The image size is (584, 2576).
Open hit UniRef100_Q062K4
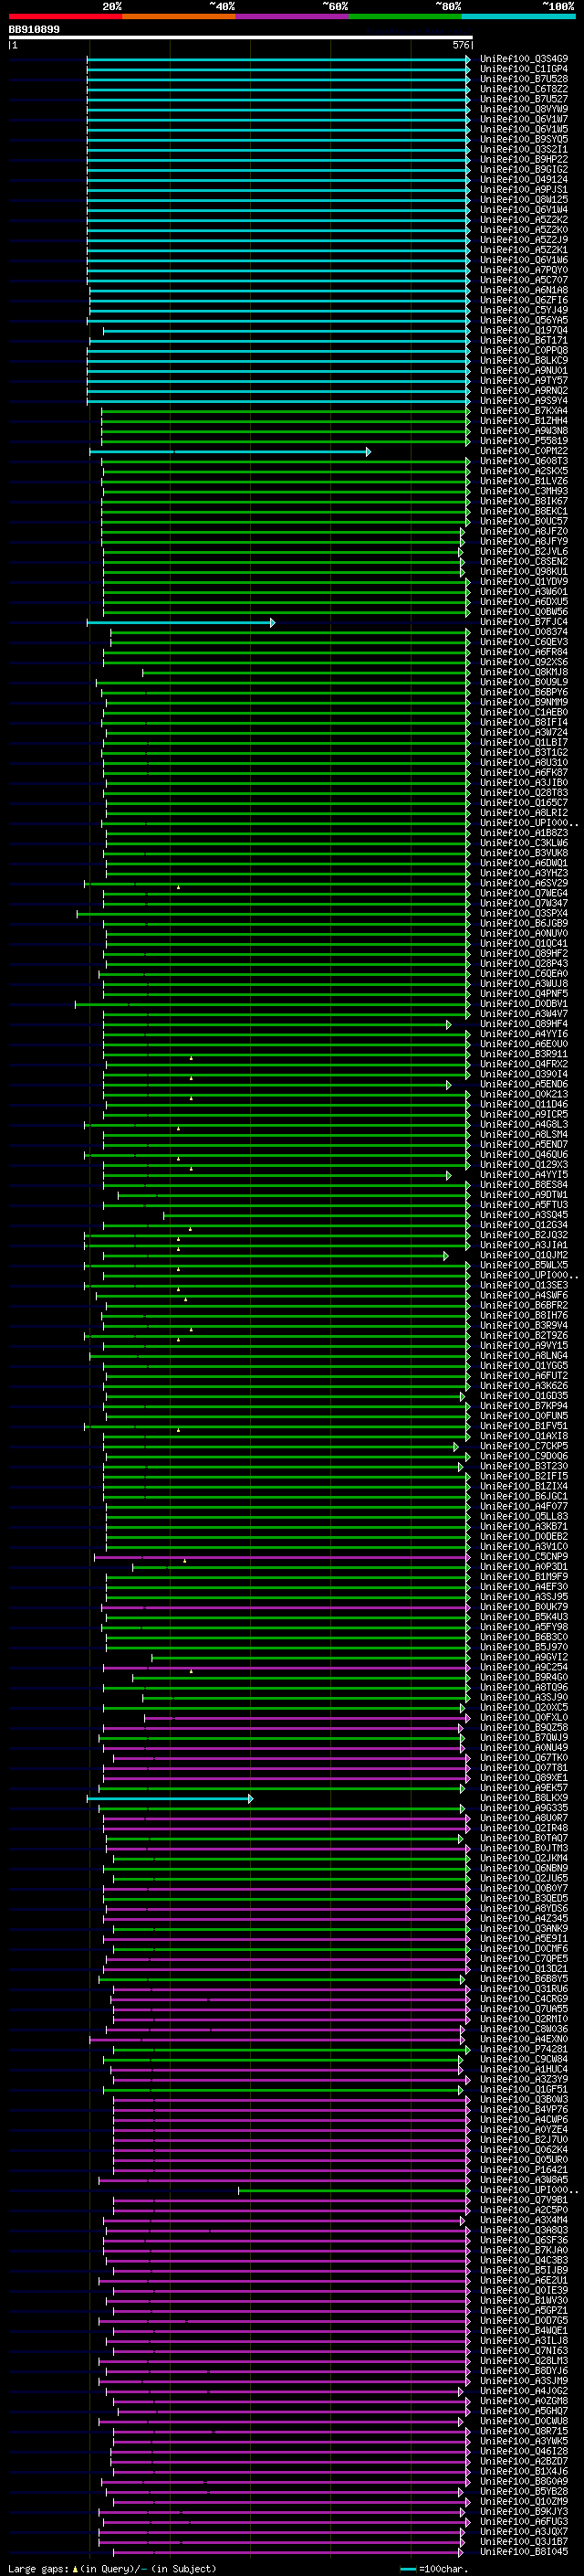(x=524, y=2150)
